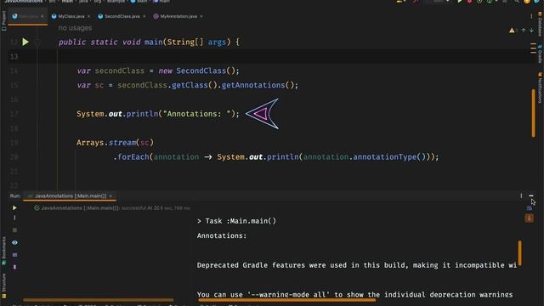Click the Run sidebar kebab under play

point(14,218)
